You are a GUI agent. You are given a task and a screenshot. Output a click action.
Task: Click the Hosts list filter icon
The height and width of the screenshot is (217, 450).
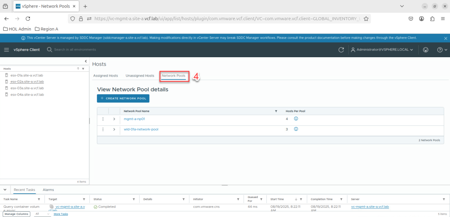83,69
